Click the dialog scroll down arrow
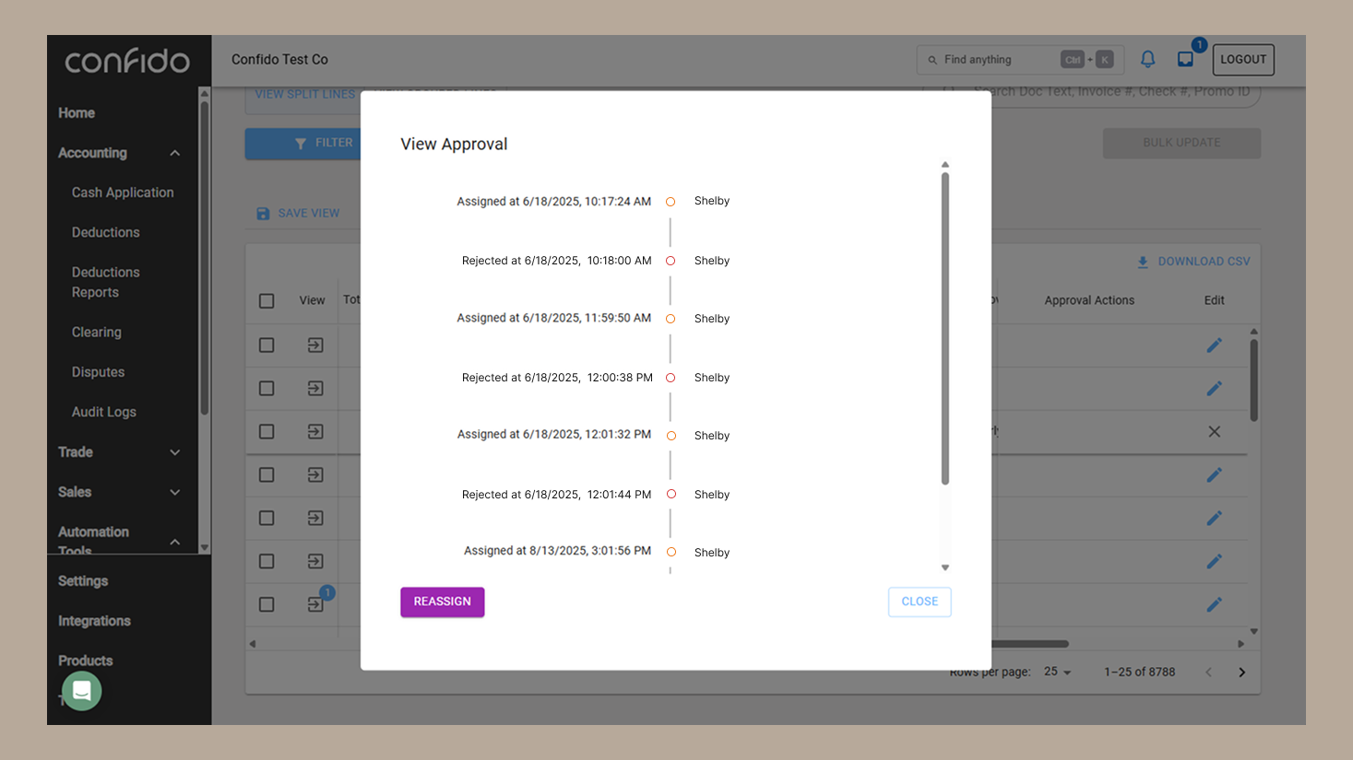This screenshot has width=1353, height=760. tap(945, 567)
